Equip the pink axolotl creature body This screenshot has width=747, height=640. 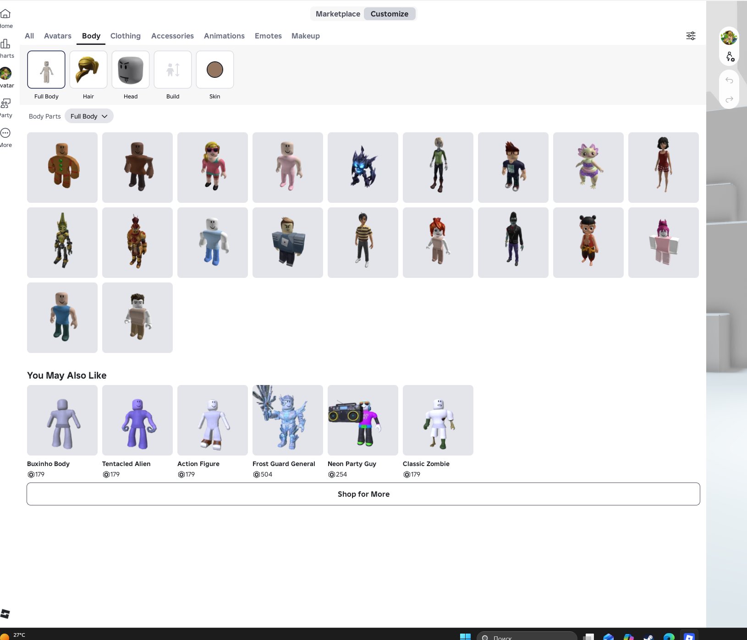tap(588, 168)
